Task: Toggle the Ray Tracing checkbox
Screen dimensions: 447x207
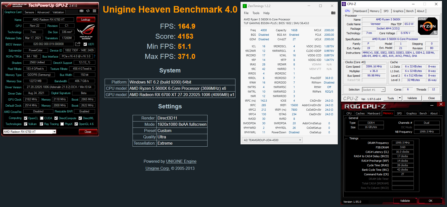Action: tap(42, 124)
